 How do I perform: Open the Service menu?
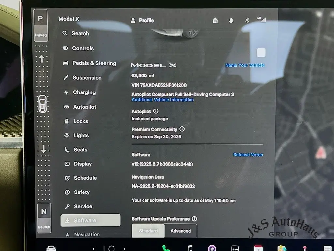click(x=78, y=206)
